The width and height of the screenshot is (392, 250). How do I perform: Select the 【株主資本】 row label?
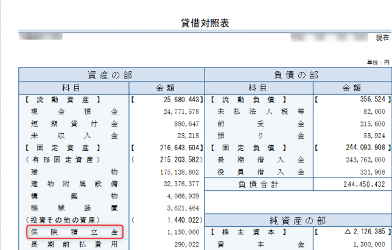click(248, 232)
